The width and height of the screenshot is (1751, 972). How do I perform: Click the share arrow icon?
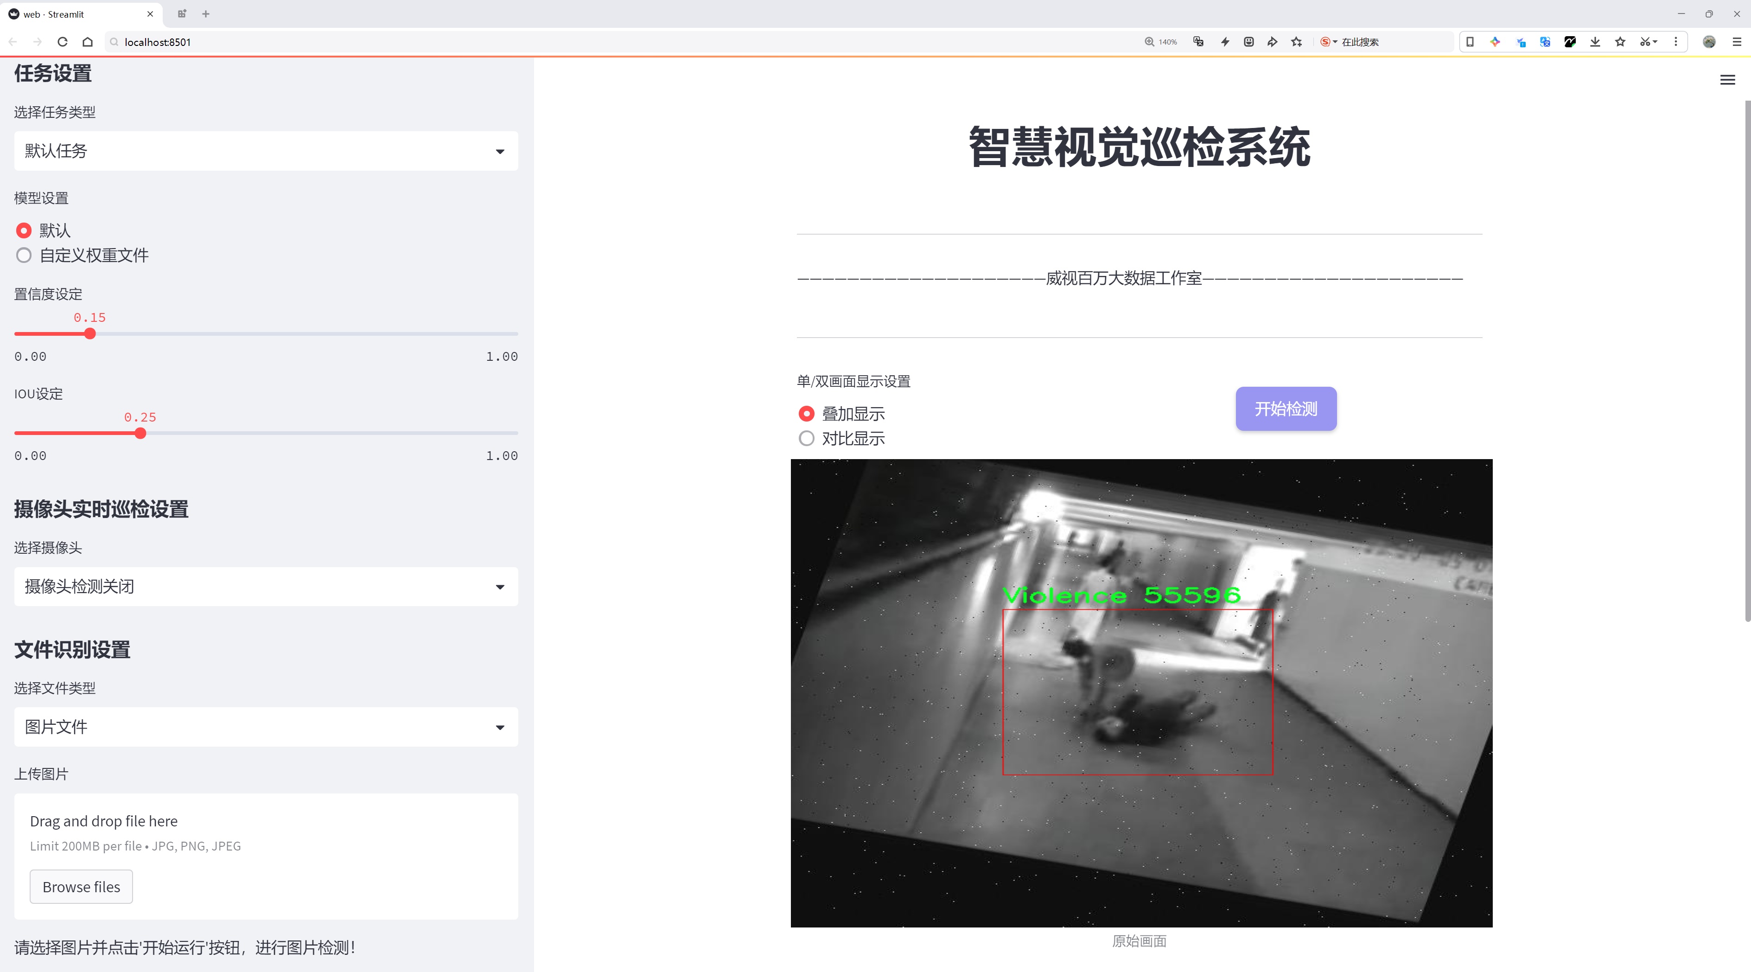(x=1273, y=42)
